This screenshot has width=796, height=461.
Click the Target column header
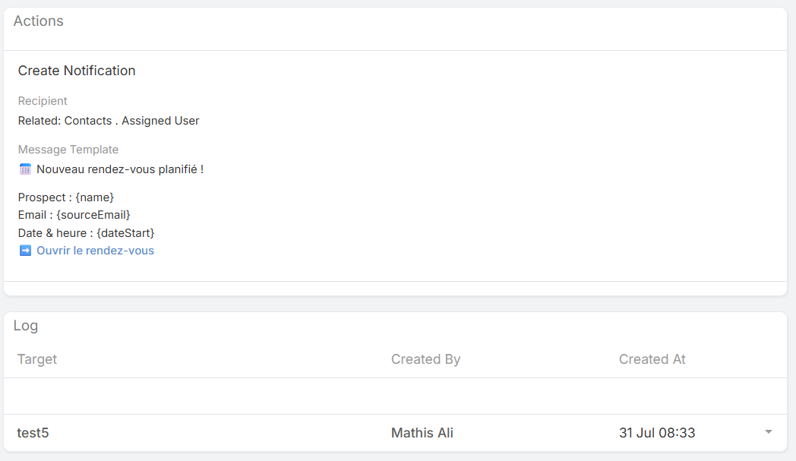pos(37,359)
